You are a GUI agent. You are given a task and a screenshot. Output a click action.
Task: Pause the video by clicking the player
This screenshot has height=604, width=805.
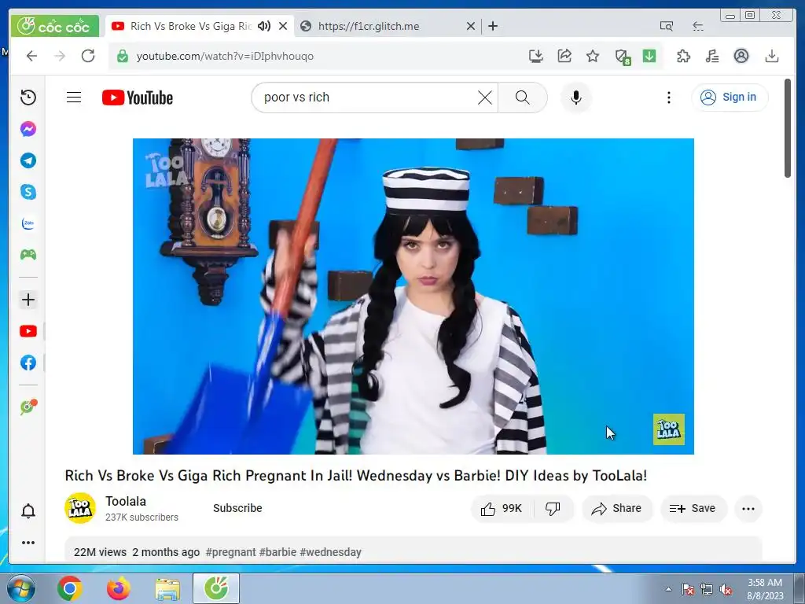[x=414, y=296]
